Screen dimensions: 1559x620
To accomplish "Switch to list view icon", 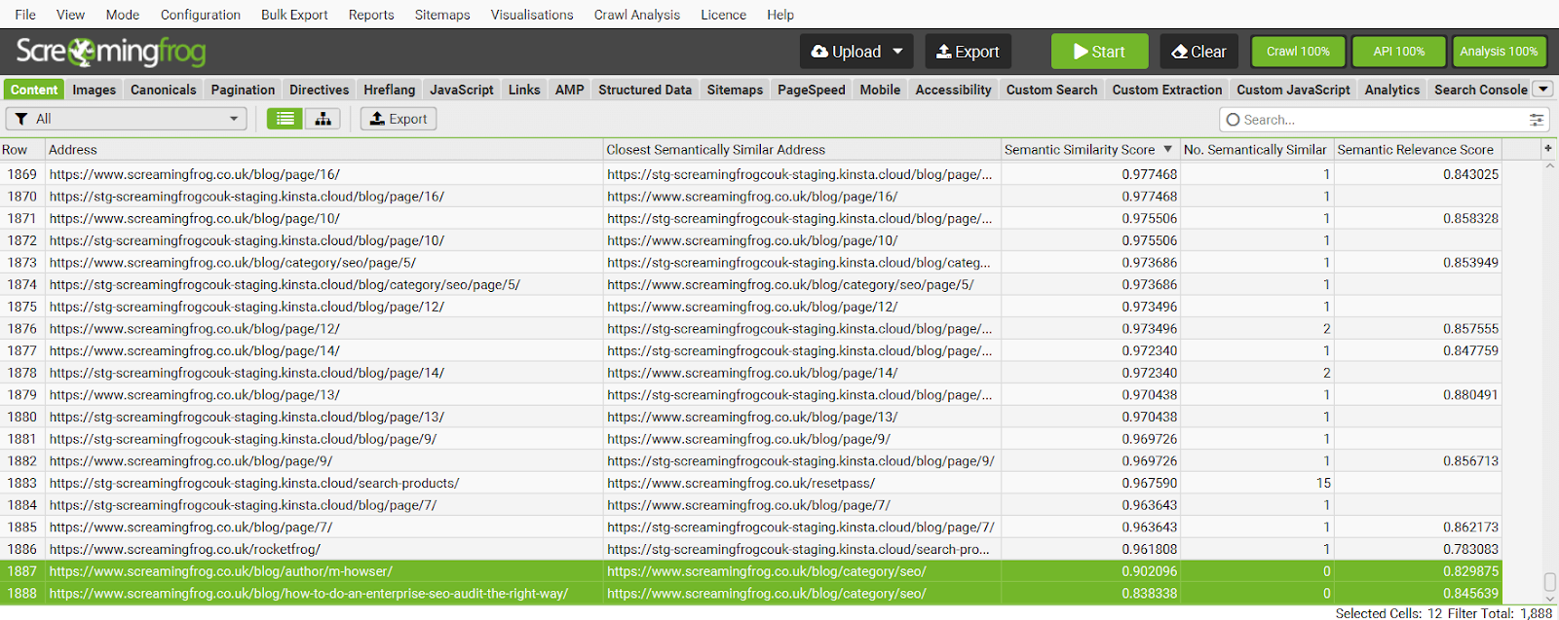I will tap(285, 119).
